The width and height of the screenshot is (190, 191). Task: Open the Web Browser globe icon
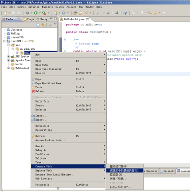coord(117,13)
